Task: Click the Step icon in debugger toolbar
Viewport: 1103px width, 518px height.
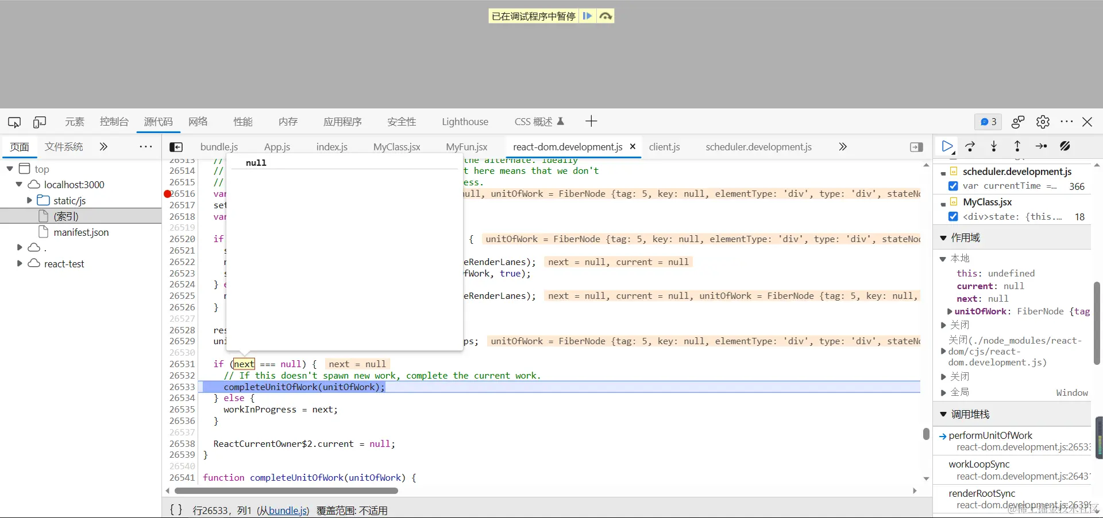Action: 1041,147
